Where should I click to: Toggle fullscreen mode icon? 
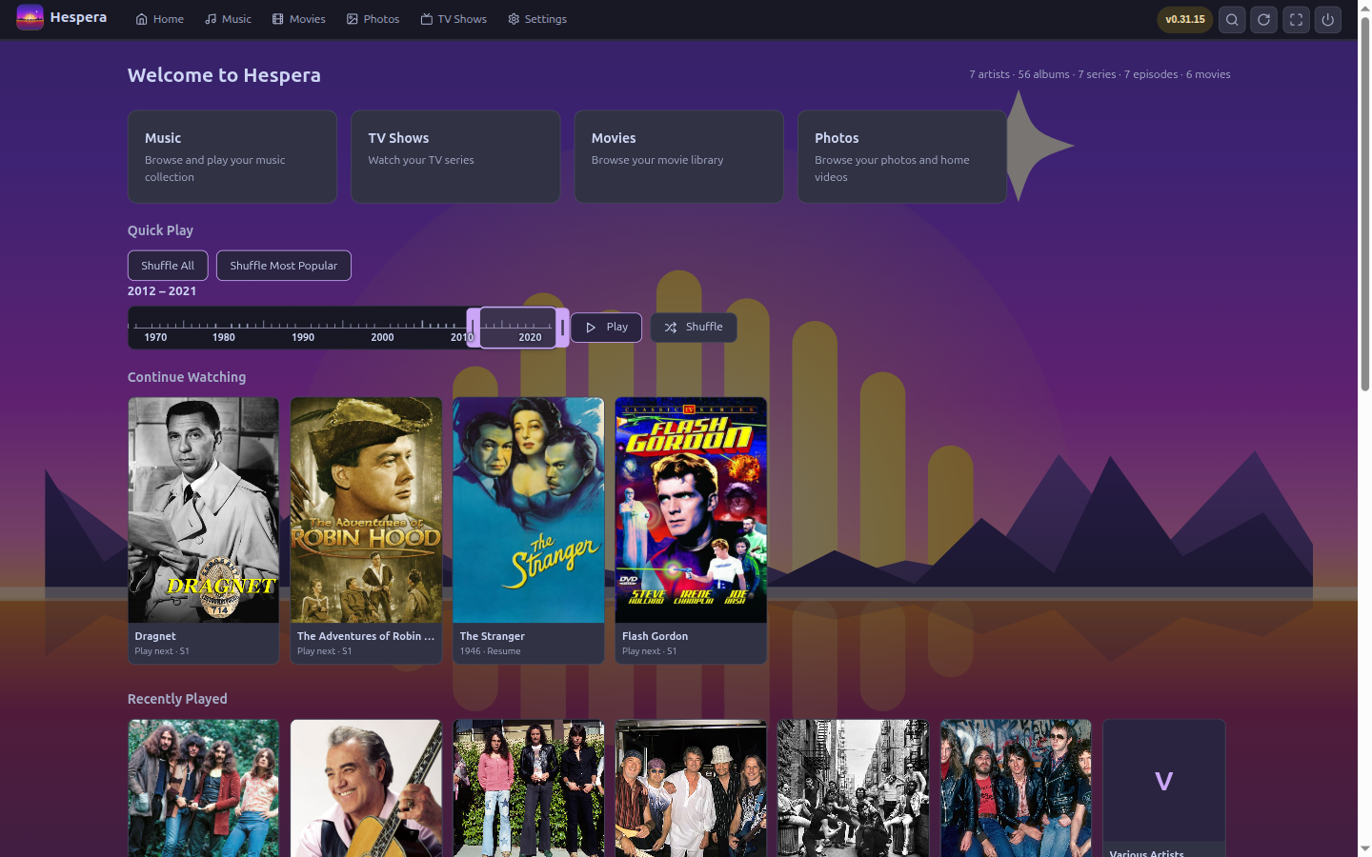[x=1297, y=19]
